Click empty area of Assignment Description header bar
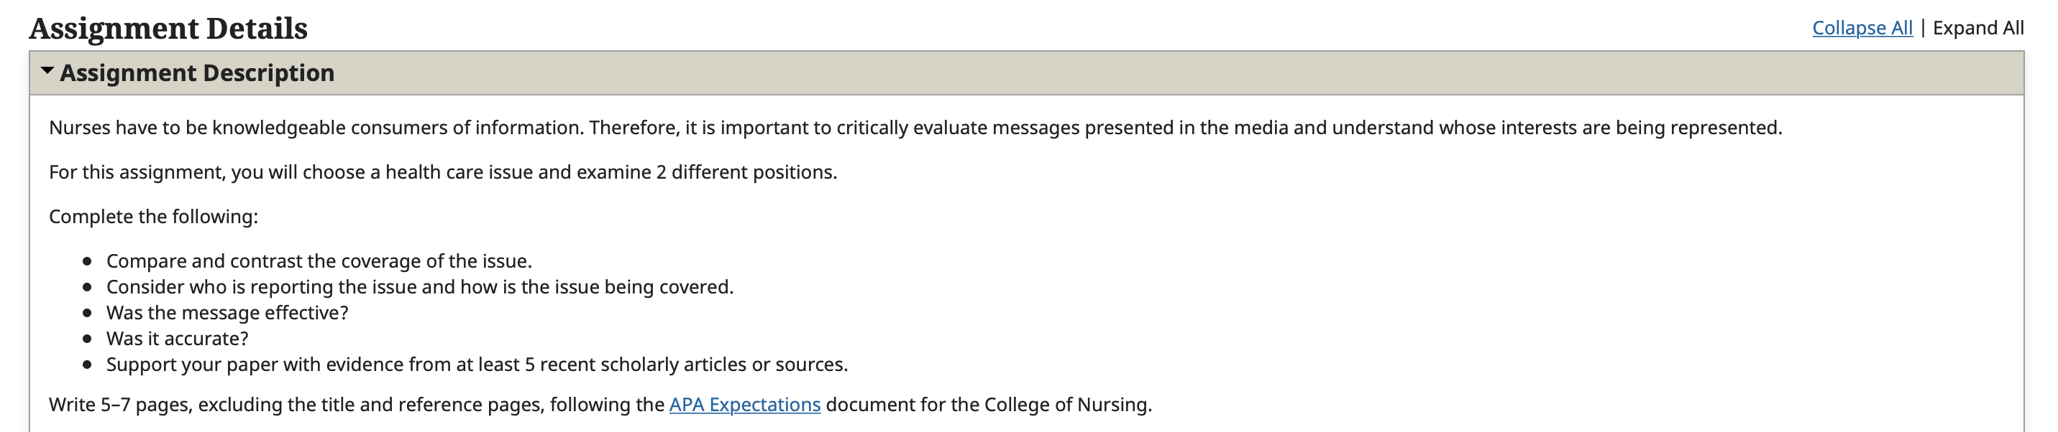Image resolution: width=2058 pixels, height=432 pixels. tap(1118, 72)
